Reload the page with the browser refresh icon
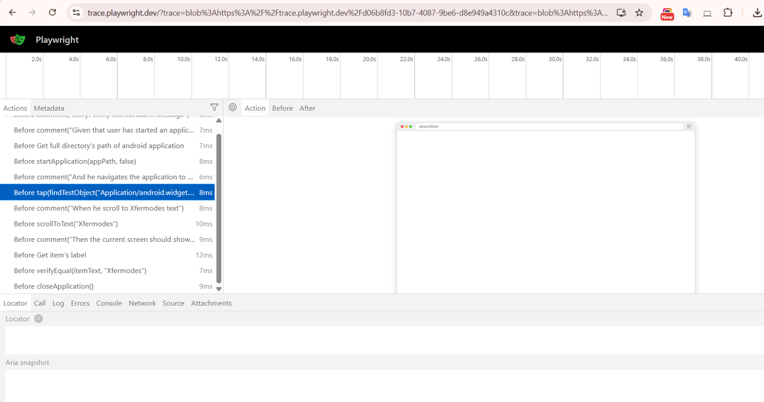 tap(53, 12)
